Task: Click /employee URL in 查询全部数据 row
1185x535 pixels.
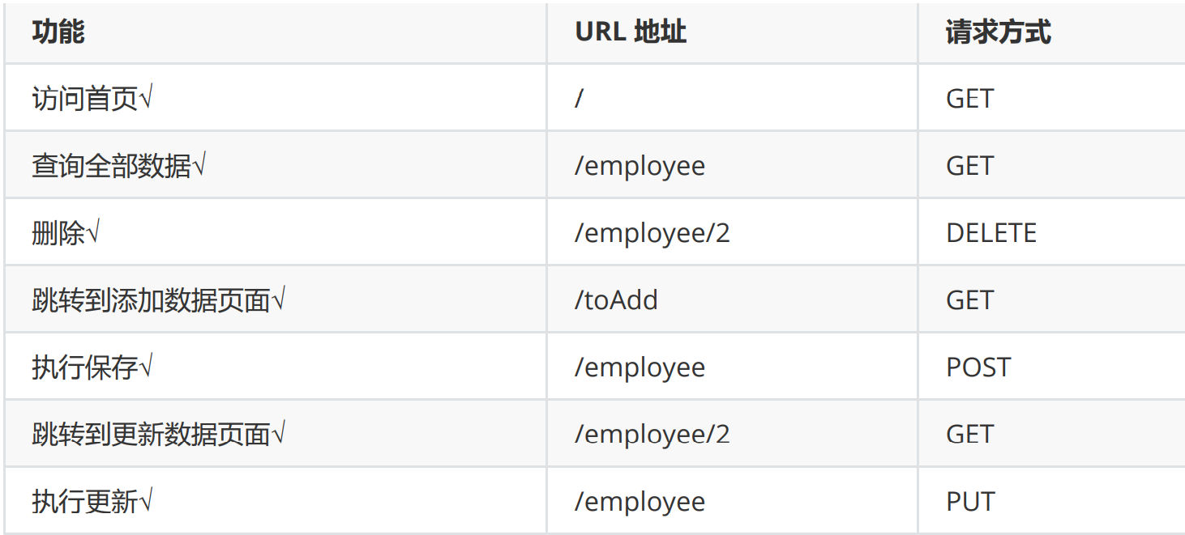Action: (640, 166)
